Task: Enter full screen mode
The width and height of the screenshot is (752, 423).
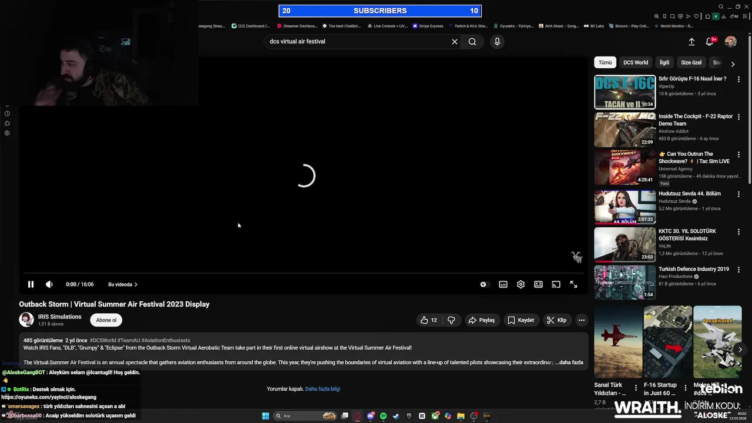Action: (x=573, y=284)
